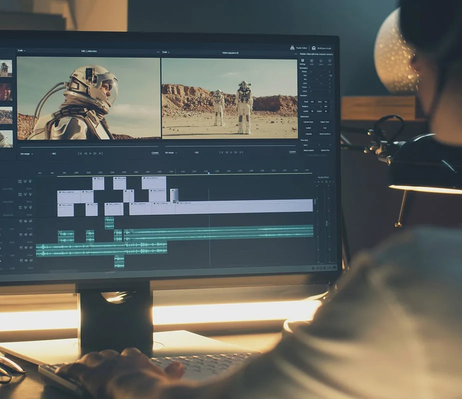Image resolution: width=462 pixels, height=399 pixels.
Task: Click the cut icon on the middle video track
Action: [x=25, y=194]
